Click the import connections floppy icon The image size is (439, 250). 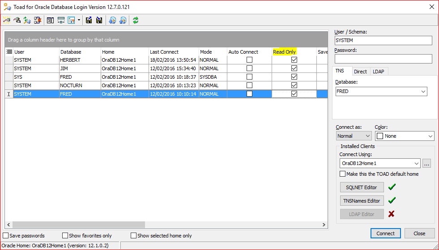click(x=99, y=20)
